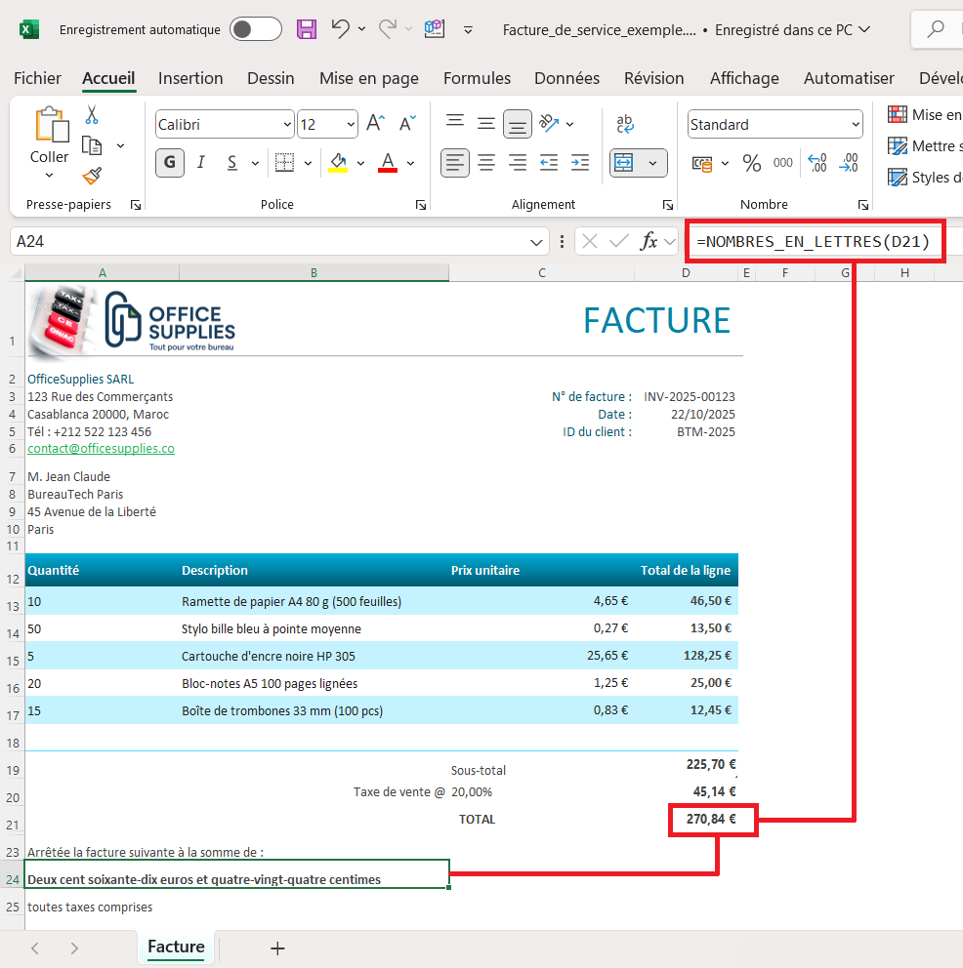Toggle Italic formatting (I) button
The height and width of the screenshot is (968, 963).
[201, 163]
